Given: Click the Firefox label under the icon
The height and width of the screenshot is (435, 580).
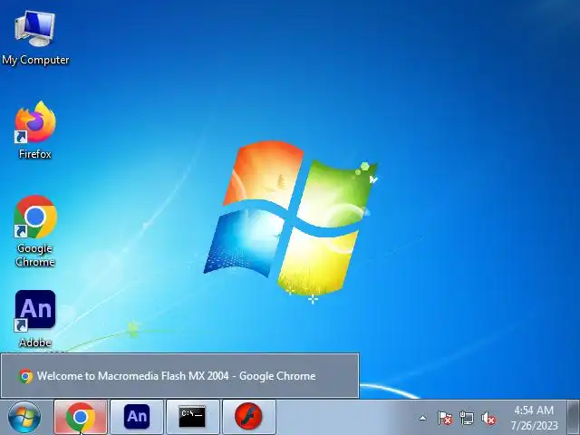Looking at the screenshot, I should pos(35,154).
